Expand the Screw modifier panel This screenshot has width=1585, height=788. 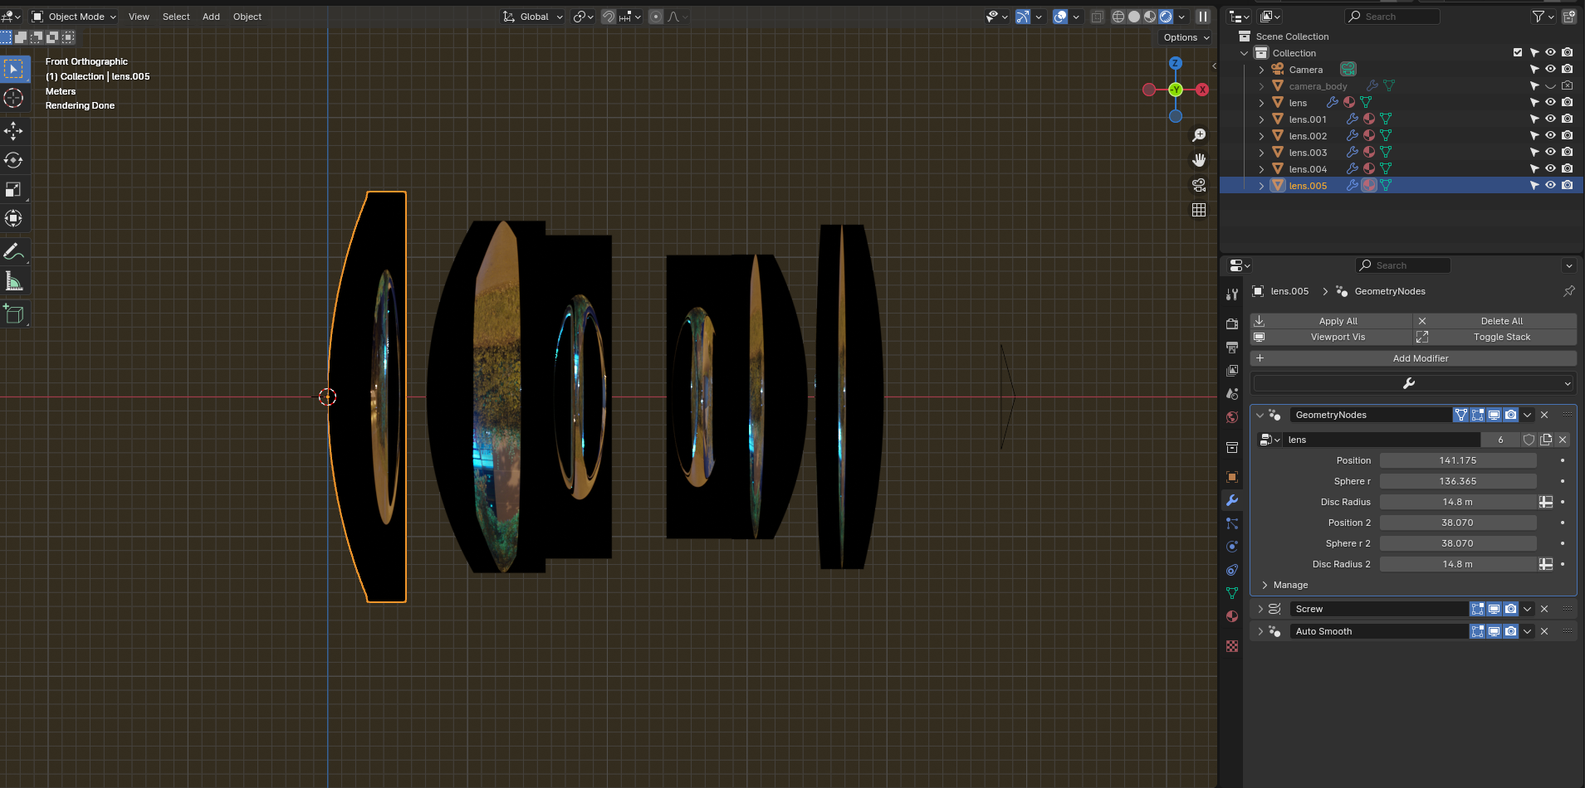coord(1260,609)
